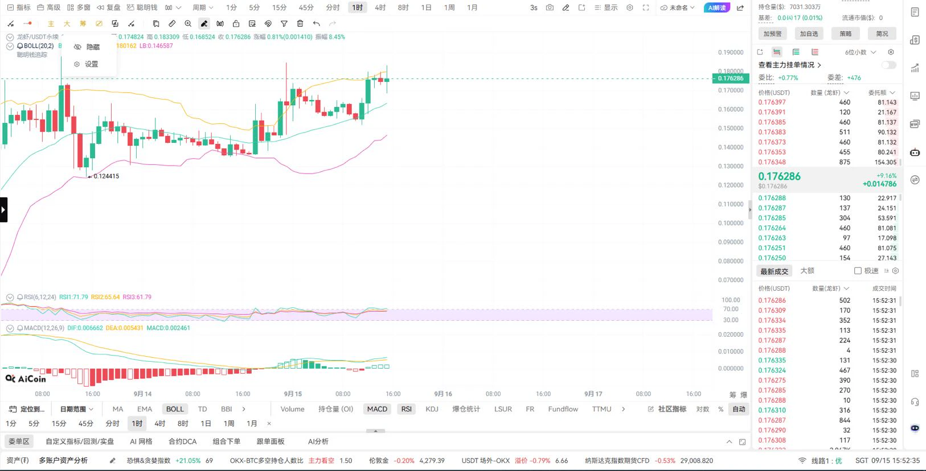Activate the zoom-in magnifier tool
This screenshot has height=471, width=926.
click(x=188, y=24)
